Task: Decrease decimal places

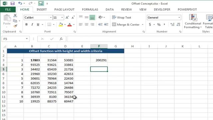Action: pos(178,24)
